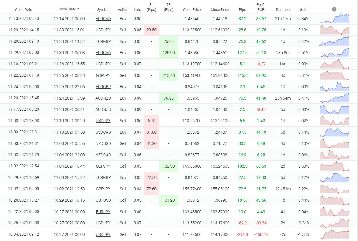The image size is (358, 241).
Task: Click the EURJPY symbol link
Action: point(103,212)
